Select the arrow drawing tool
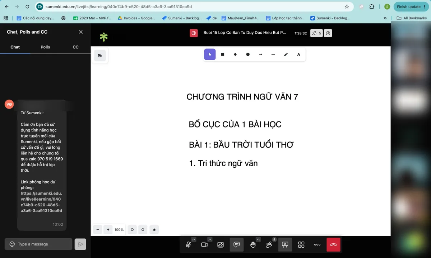This screenshot has width=431, height=258. (x=260, y=54)
